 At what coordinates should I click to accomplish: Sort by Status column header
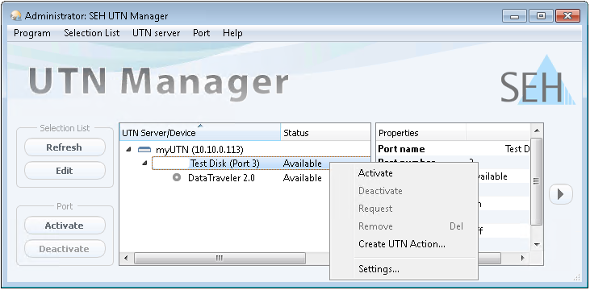(x=325, y=133)
